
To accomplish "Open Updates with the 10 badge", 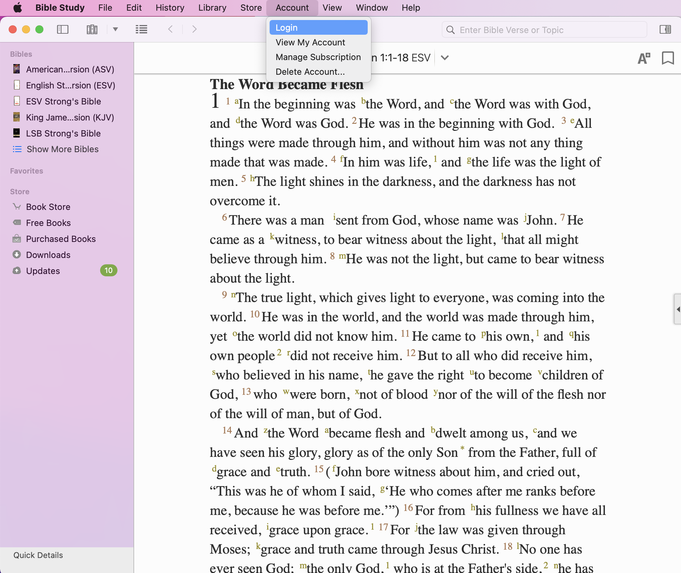I will 43,271.
